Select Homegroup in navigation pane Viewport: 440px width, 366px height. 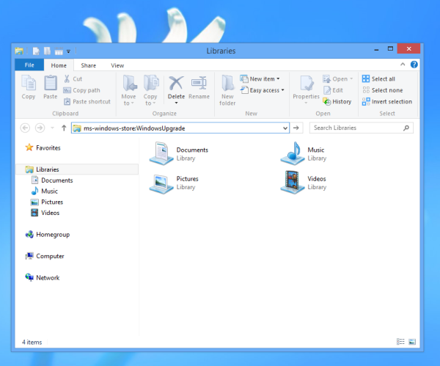[48, 235]
